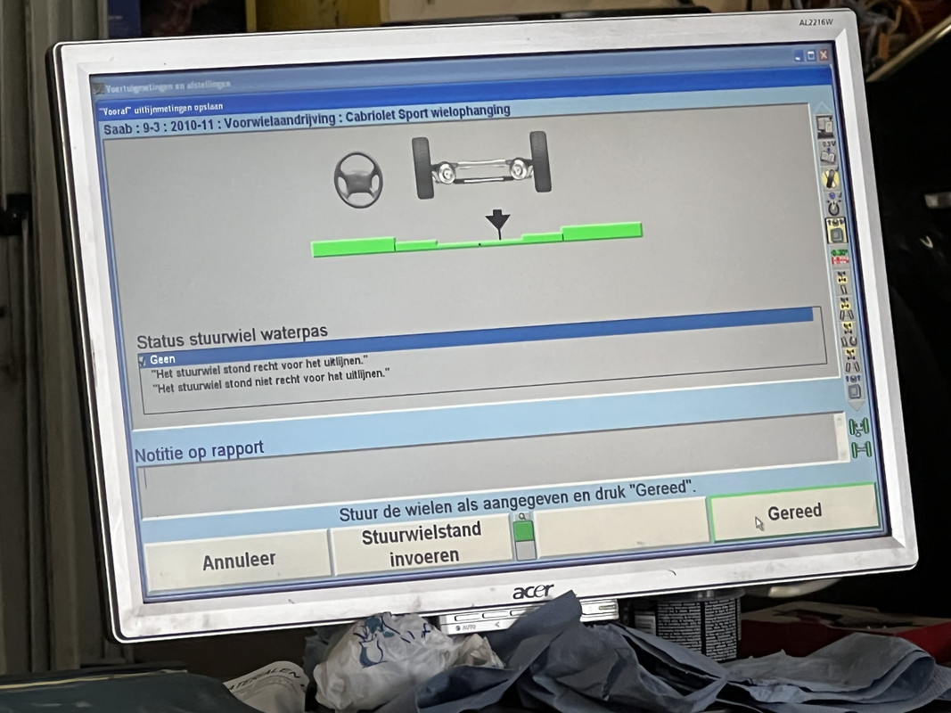The image size is (951, 713).
Task: Close the alignment application window
Action: [x=824, y=55]
